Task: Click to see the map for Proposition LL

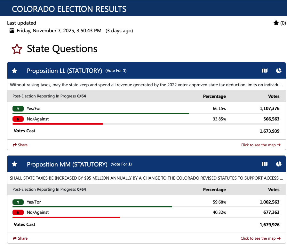Action: point(260,145)
